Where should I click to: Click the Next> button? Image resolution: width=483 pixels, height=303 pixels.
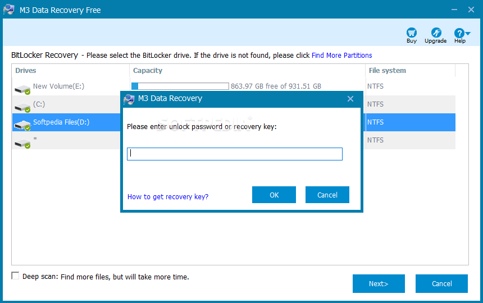pos(379,283)
